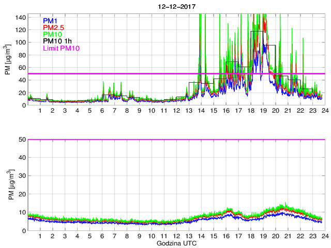Select hour 19 tick on top chart x-axis

tap(263, 111)
